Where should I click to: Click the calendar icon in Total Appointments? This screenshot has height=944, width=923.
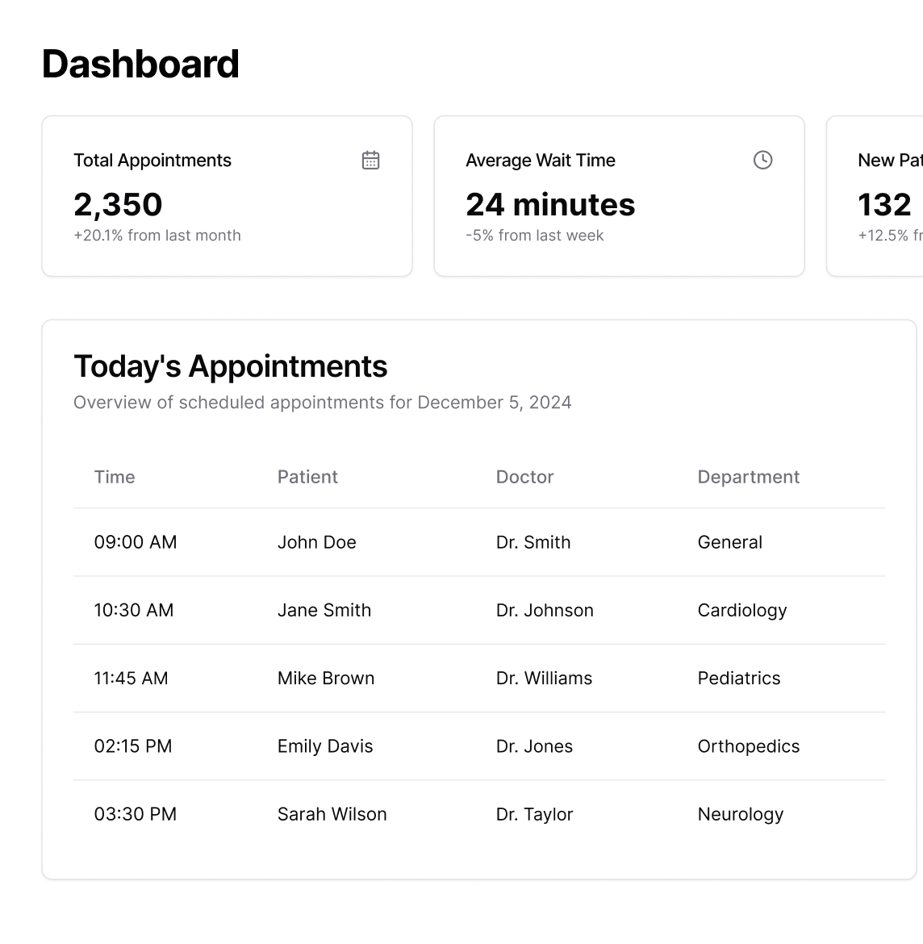coord(370,160)
